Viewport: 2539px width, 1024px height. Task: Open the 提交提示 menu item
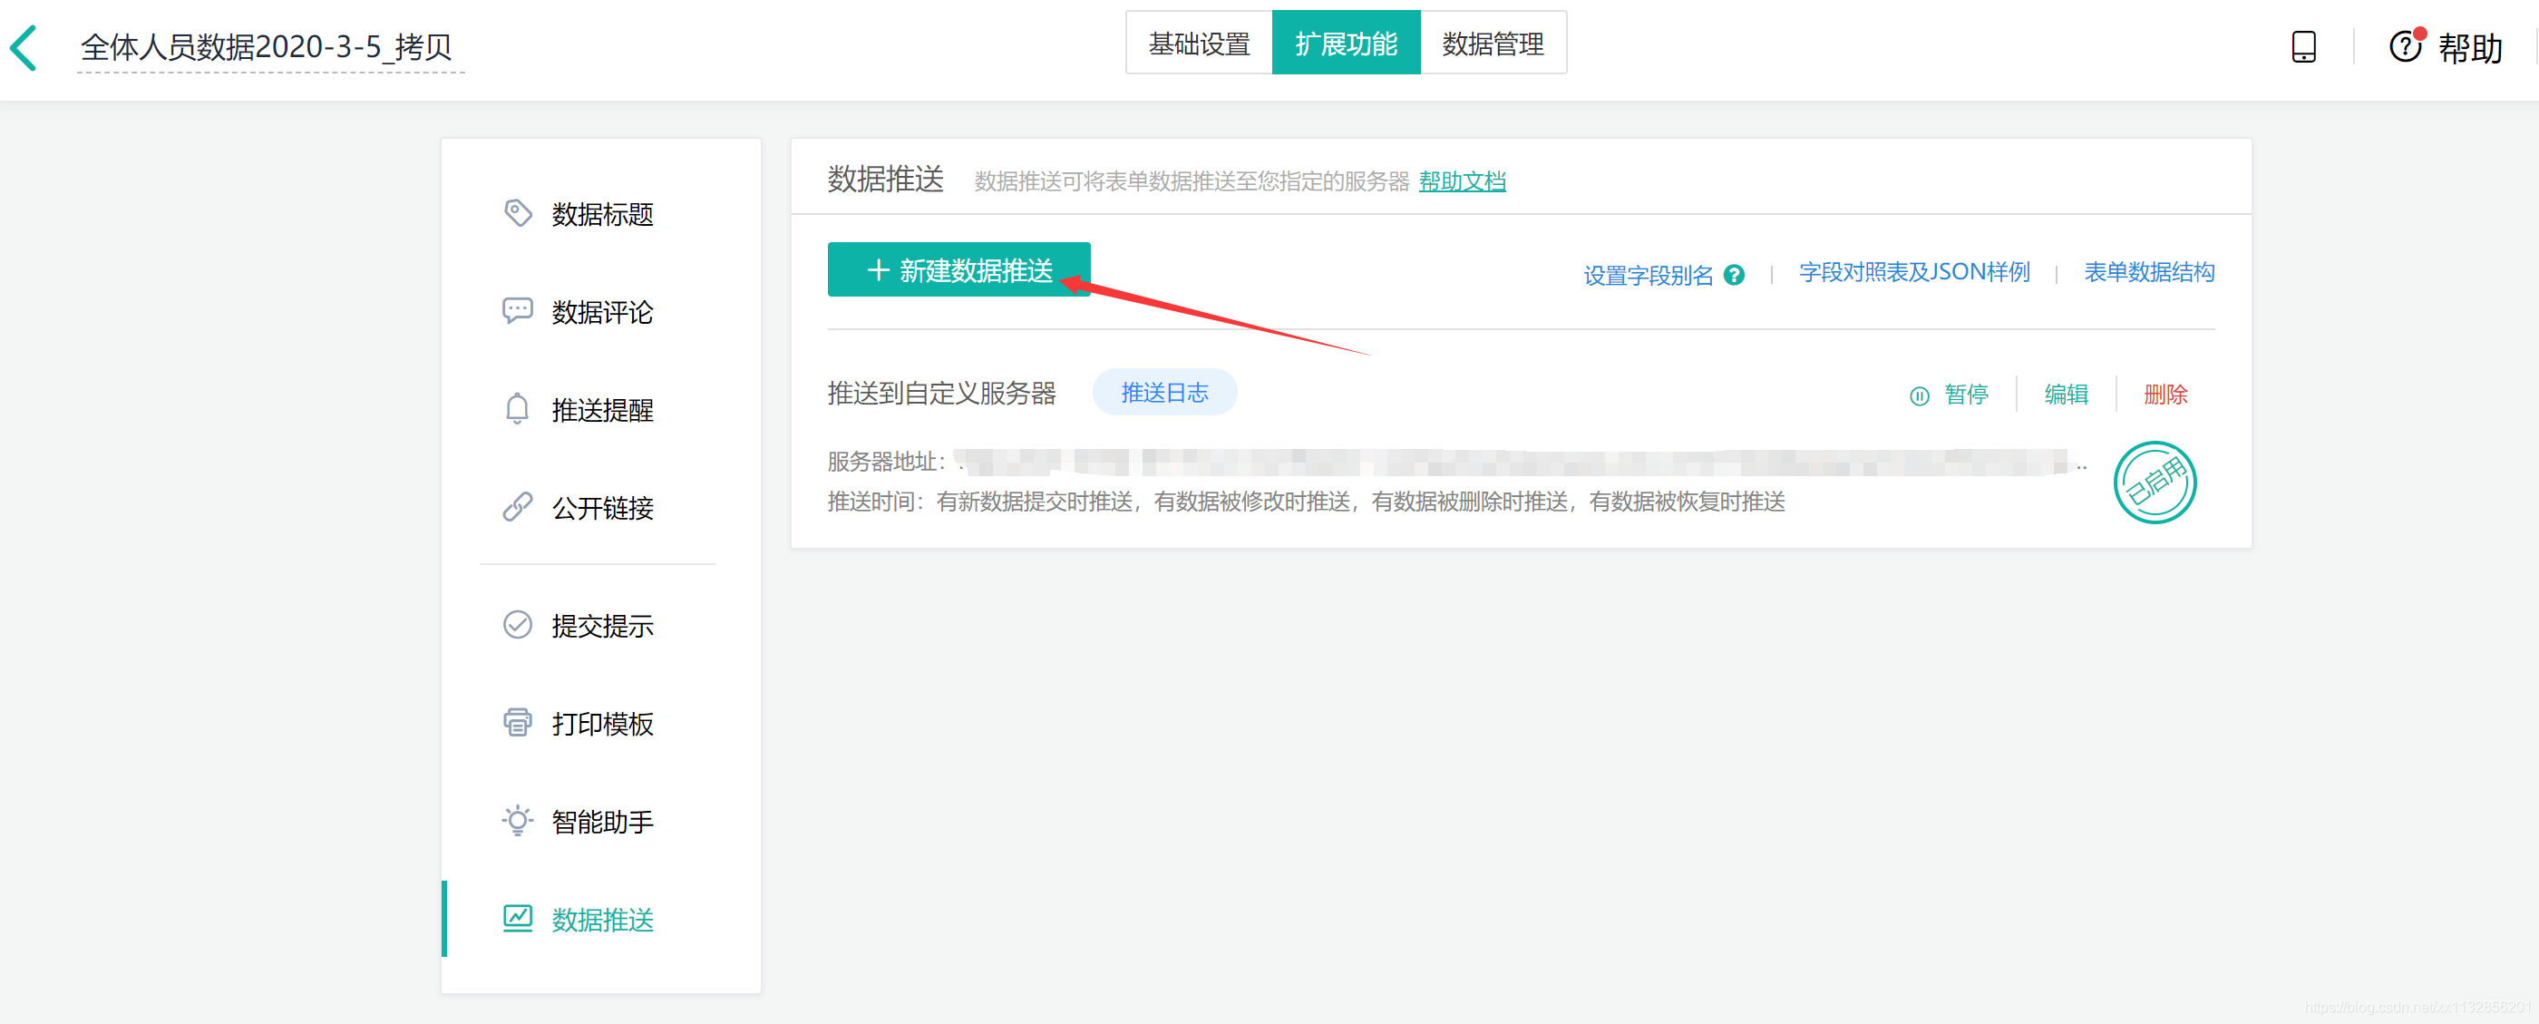(x=601, y=626)
